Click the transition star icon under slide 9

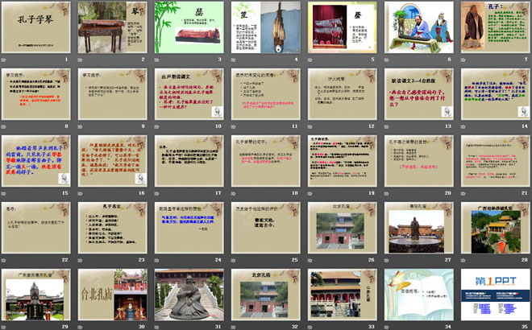click(81, 126)
